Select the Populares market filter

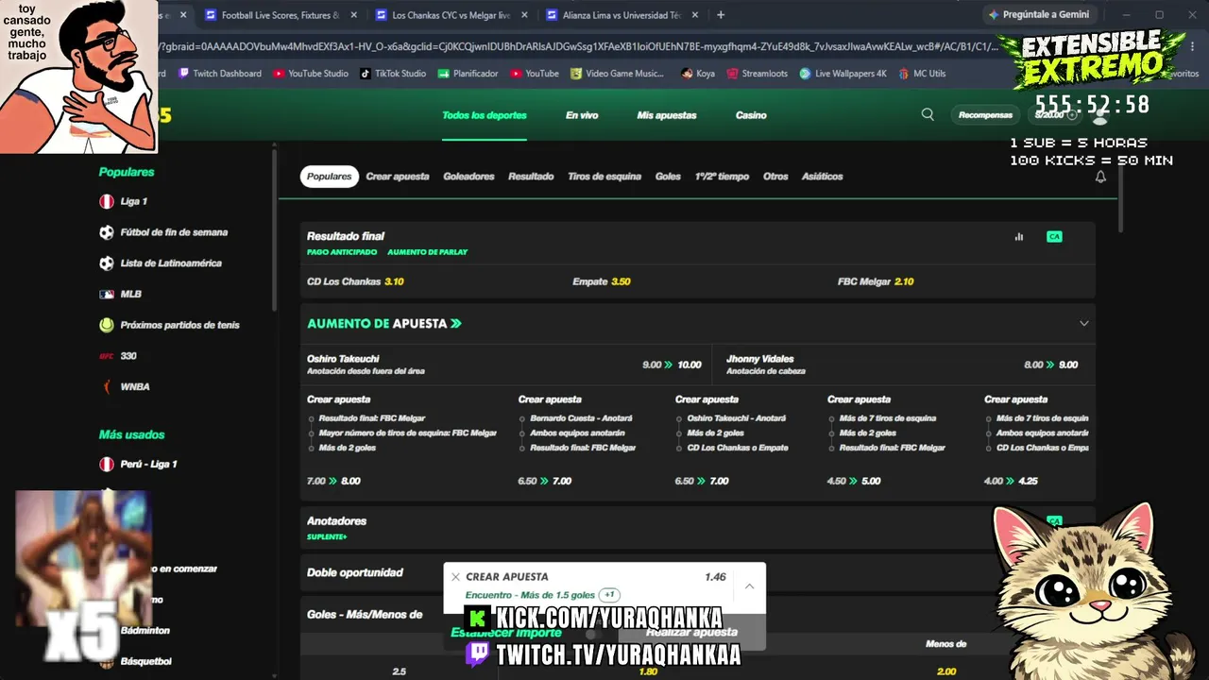click(330, 177)
